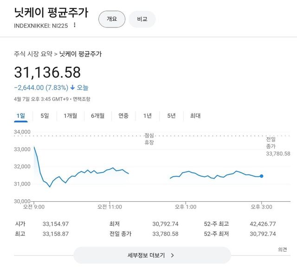Click the down arrow next to 오늘

(x=72, y=87)
